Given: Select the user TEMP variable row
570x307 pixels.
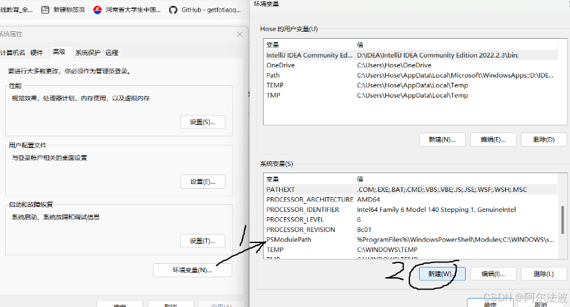Looking at the screenshot, I should (x=411, y=85).
